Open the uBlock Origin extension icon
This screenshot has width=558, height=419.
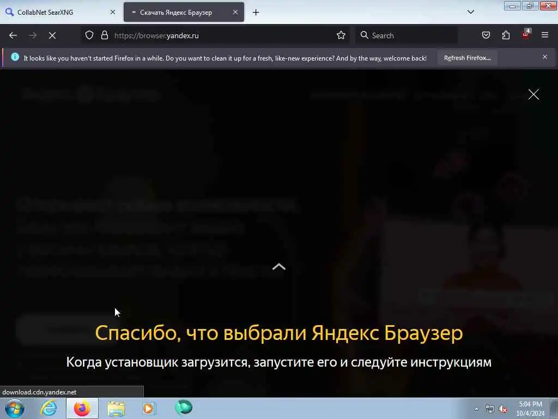[526, 34]
